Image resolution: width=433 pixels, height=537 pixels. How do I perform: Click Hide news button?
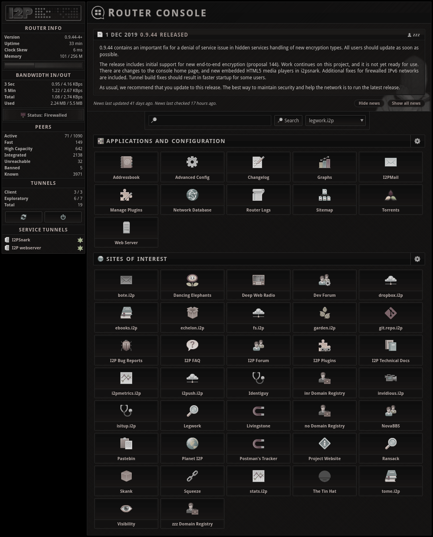[x=369, y=103]
